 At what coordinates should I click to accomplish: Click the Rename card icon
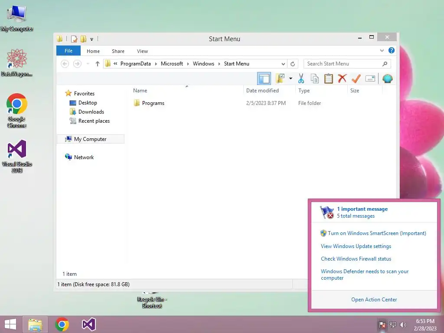[370, 78]
